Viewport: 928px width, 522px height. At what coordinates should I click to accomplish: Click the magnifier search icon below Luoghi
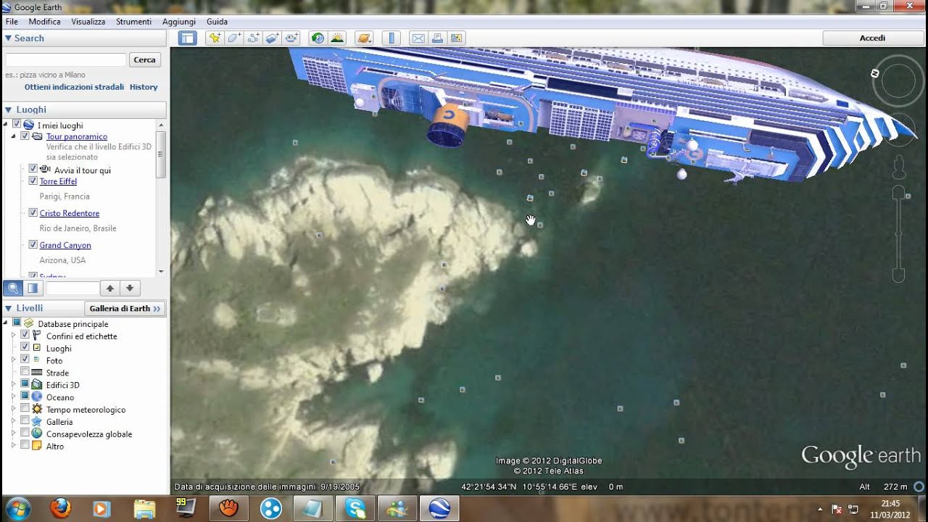click(x=13, y=288)
